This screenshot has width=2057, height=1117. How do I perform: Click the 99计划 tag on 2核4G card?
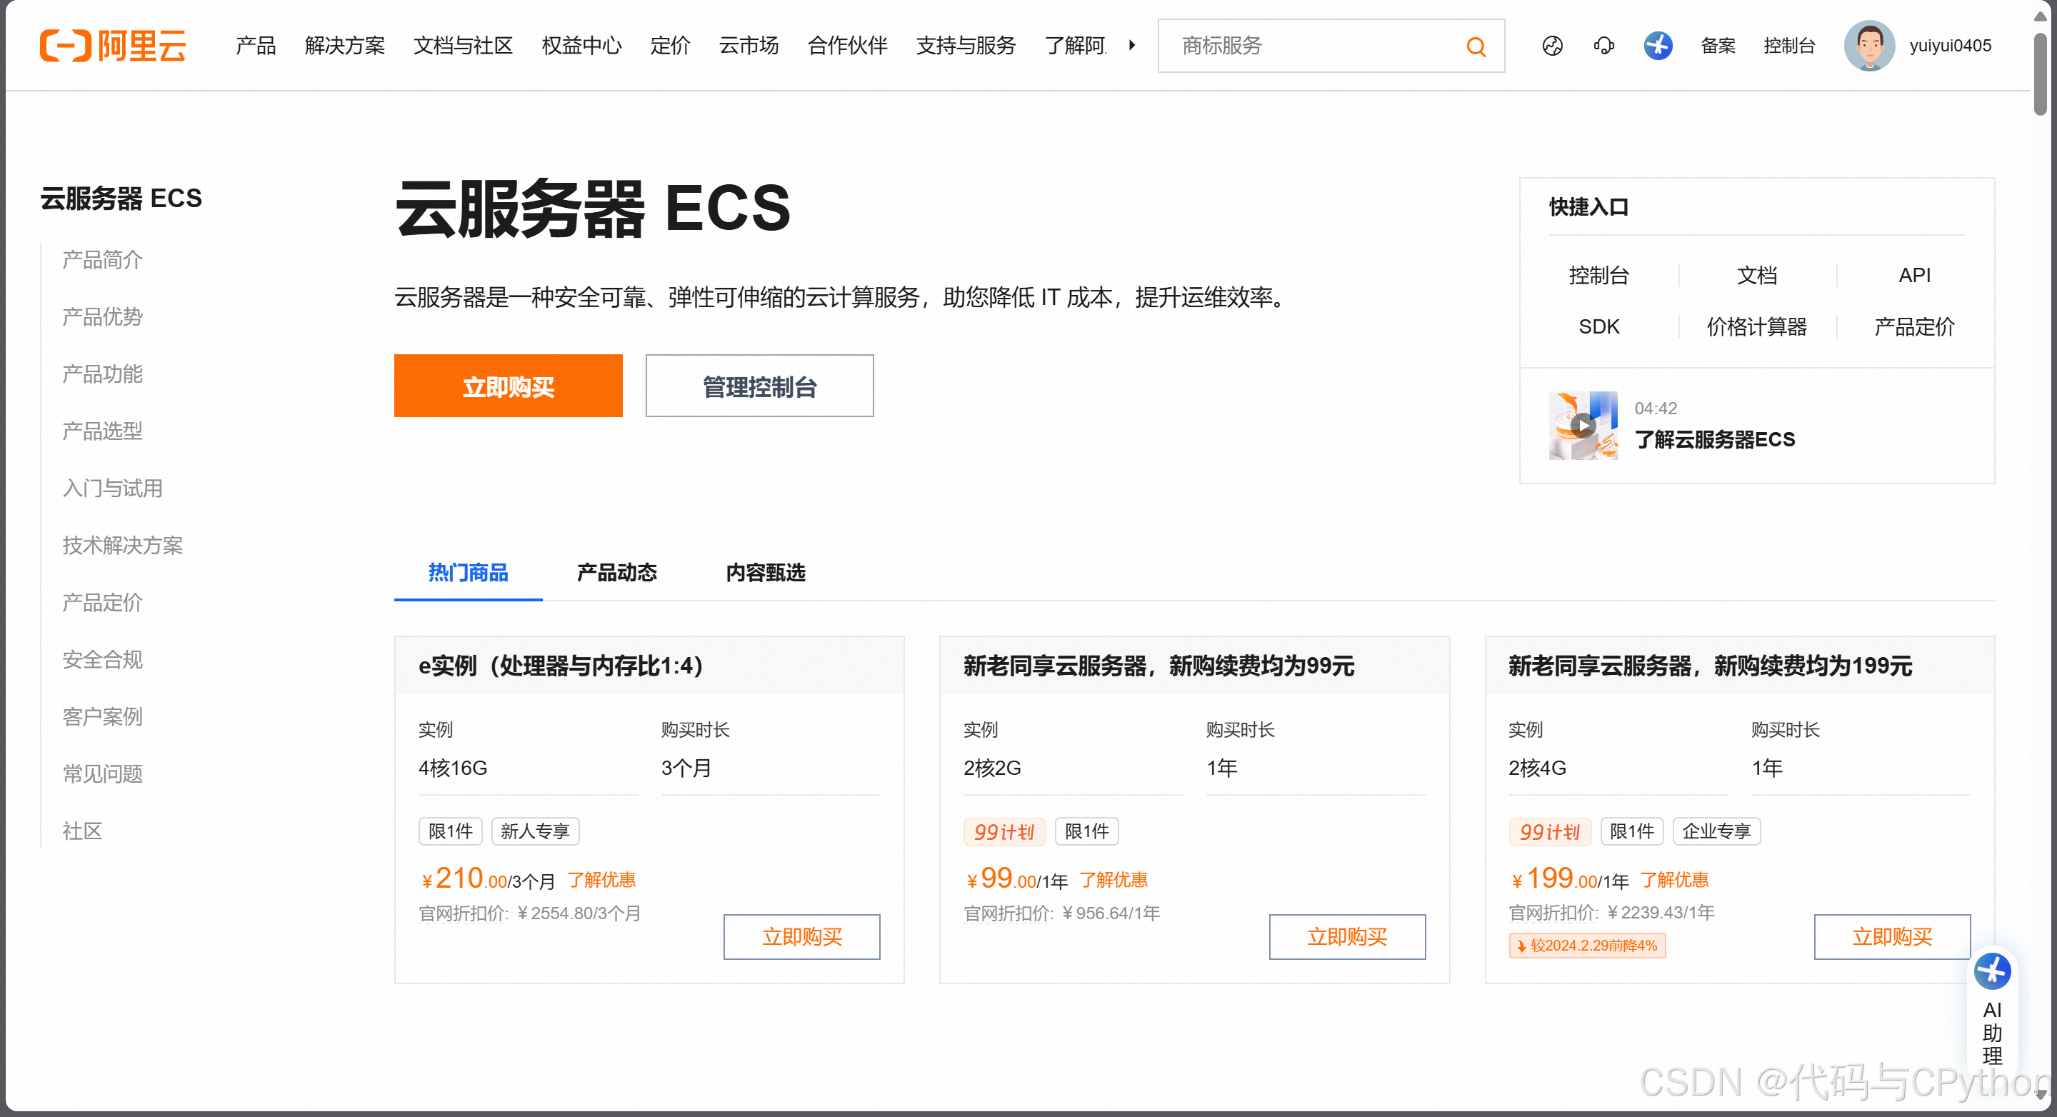click(x=1549, y=831)
